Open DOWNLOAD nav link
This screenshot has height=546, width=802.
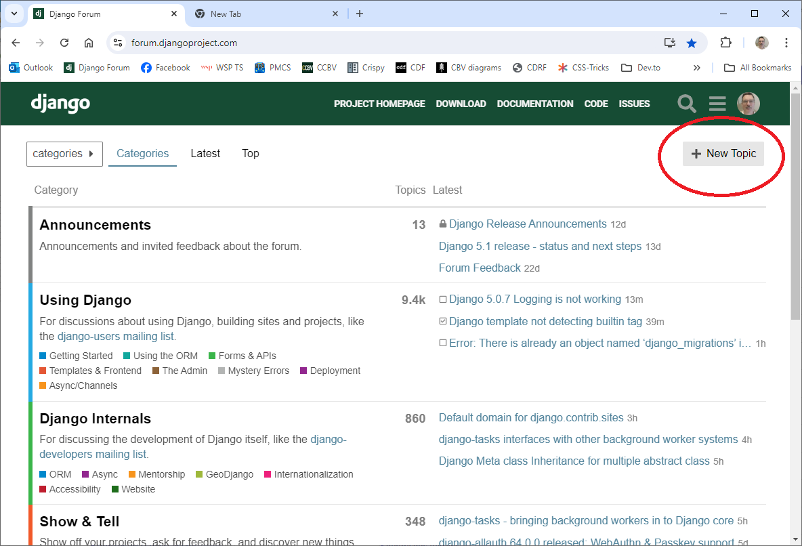[461, 104]
